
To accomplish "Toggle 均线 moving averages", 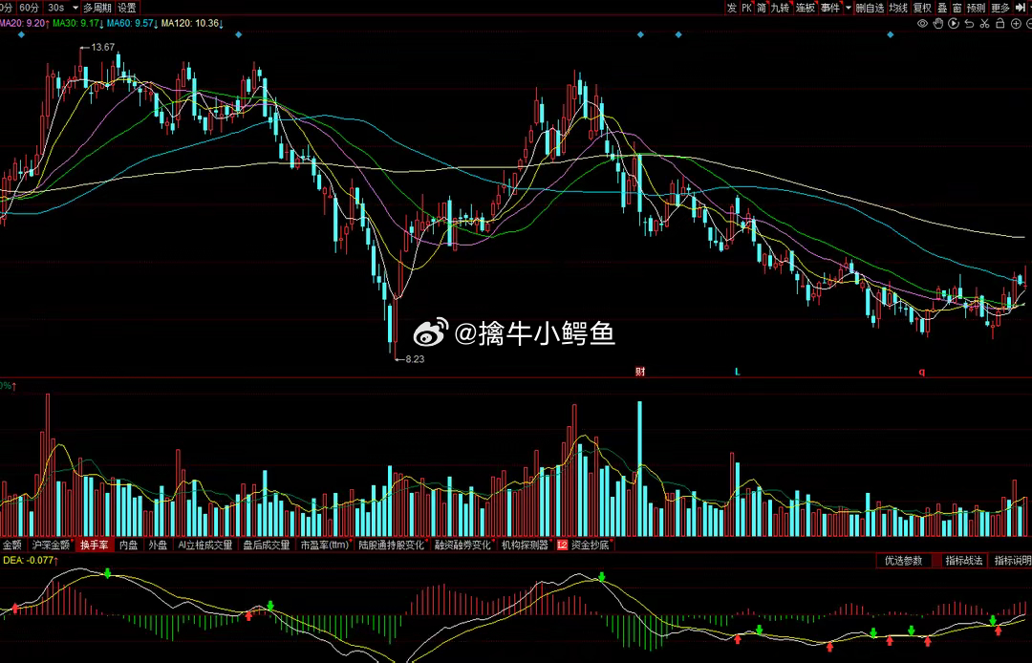I will [897, 8].
